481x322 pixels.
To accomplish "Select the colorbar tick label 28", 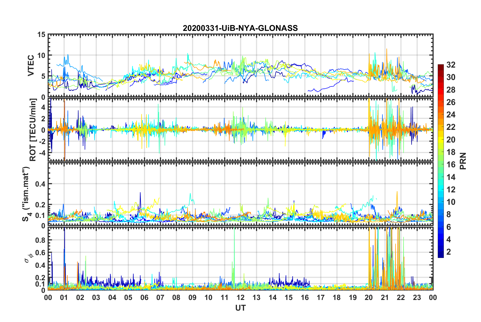I will (x=451, y=90).
